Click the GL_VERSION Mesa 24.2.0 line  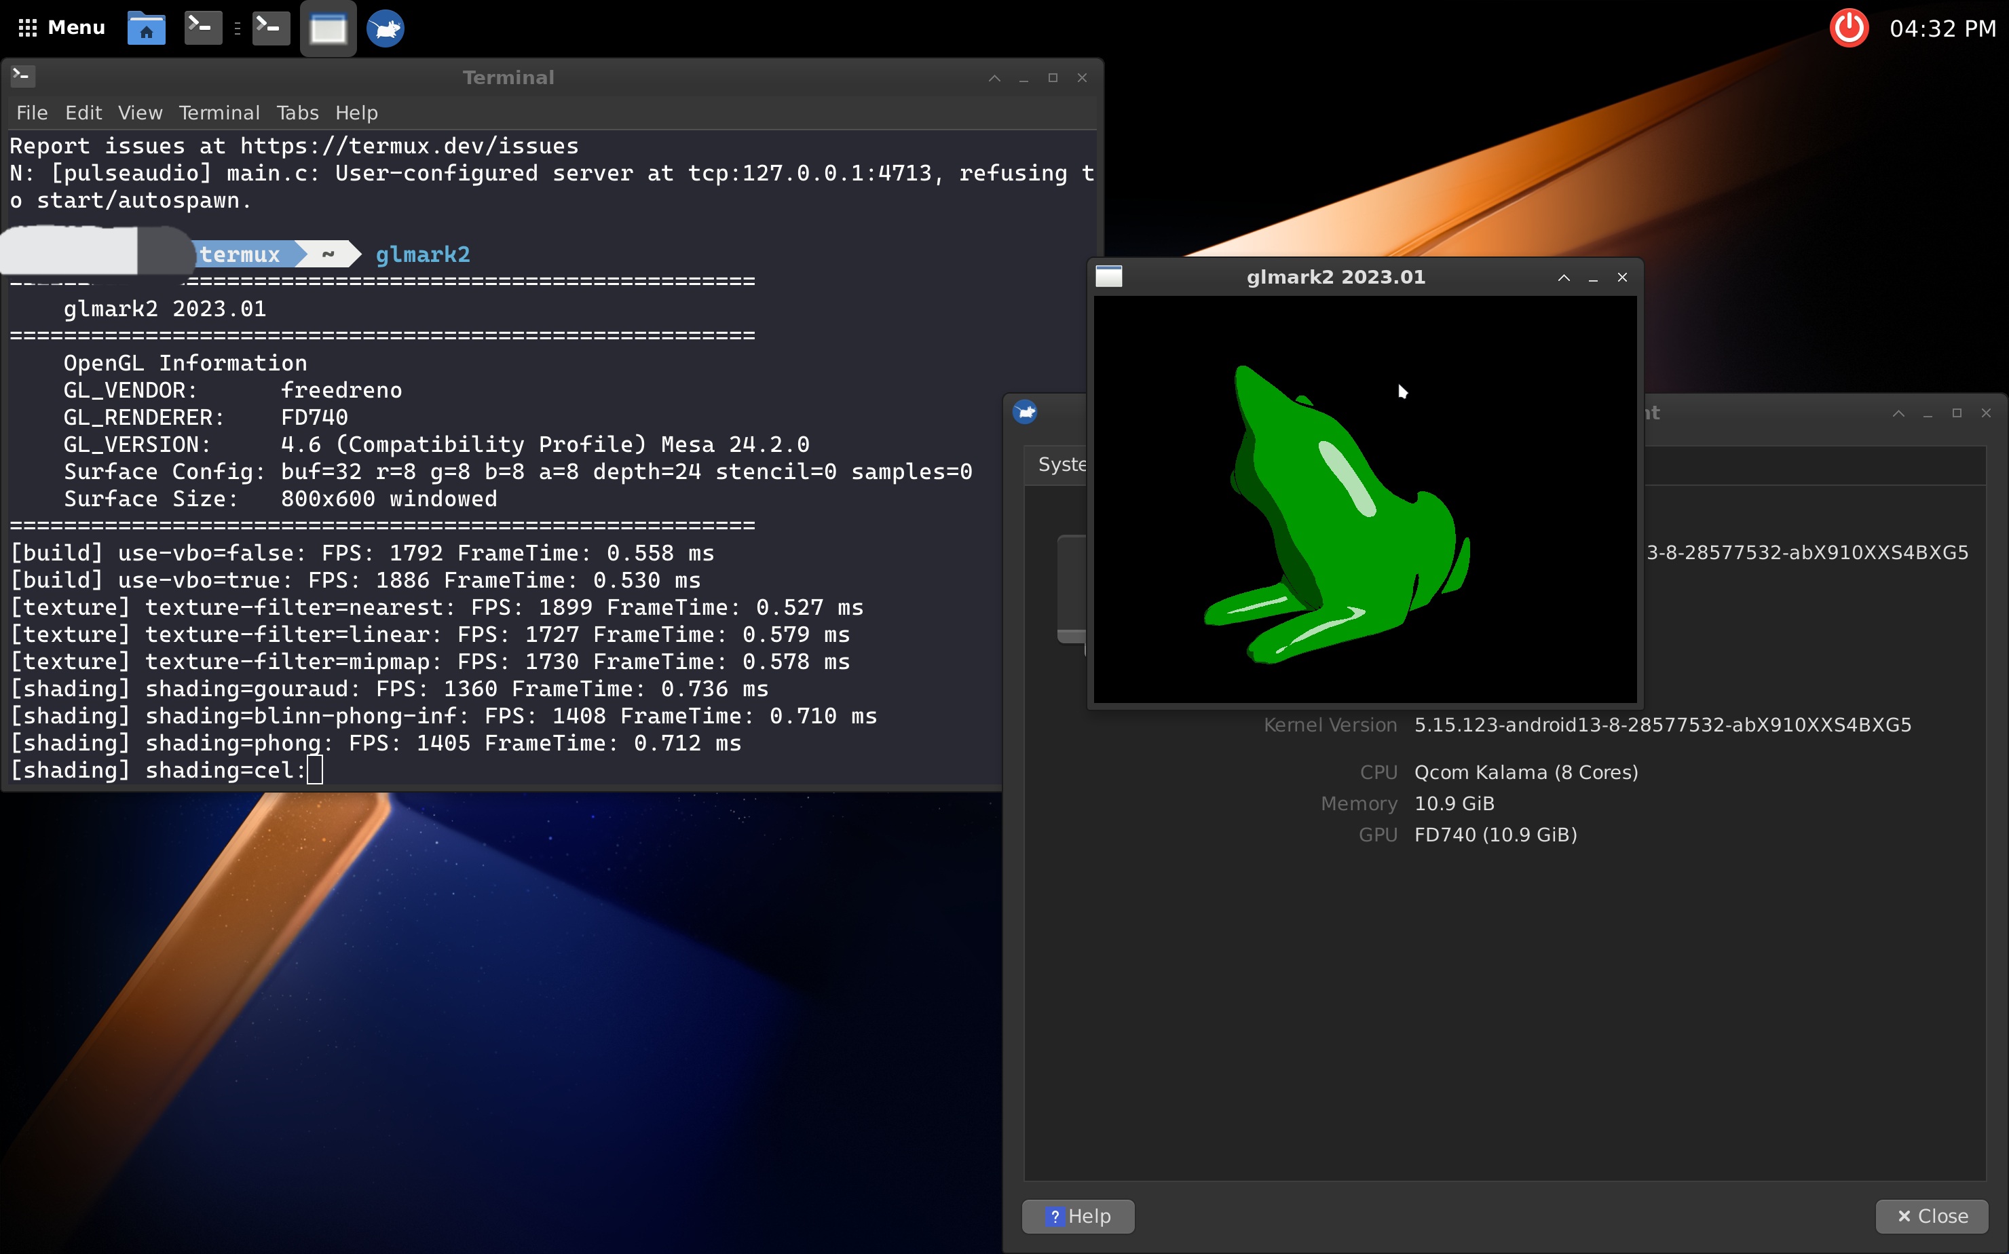coord(436,444)
